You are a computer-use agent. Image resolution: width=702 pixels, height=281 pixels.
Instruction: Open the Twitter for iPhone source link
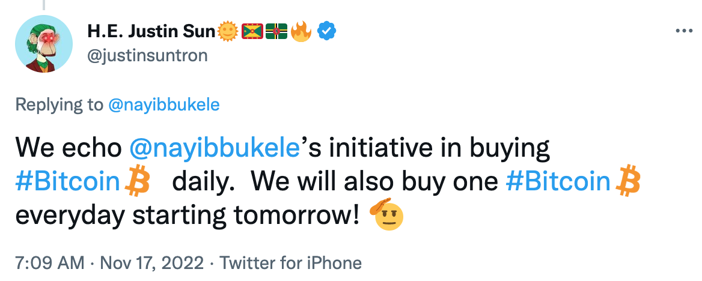(x=290, y=262)
